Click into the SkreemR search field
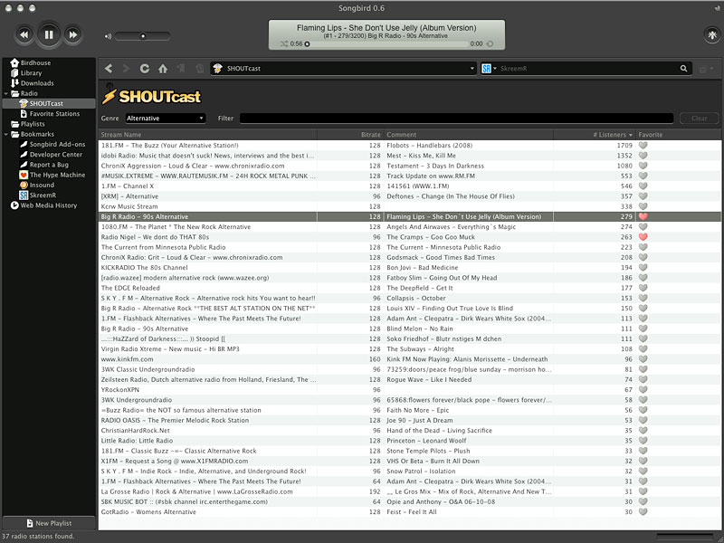Screen dimensions: 724x543 pos(586,69)
